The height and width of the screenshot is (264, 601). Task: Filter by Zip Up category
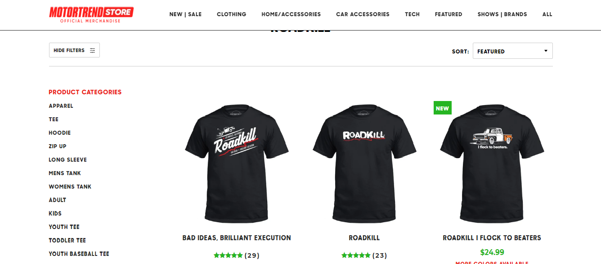(58, 146)
